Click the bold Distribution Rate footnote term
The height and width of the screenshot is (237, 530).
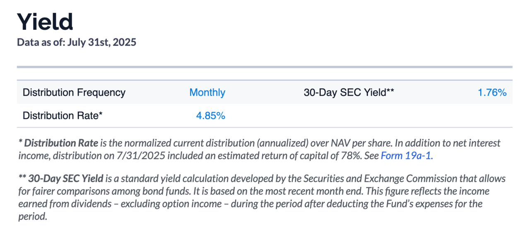click(x=61, y=143)
